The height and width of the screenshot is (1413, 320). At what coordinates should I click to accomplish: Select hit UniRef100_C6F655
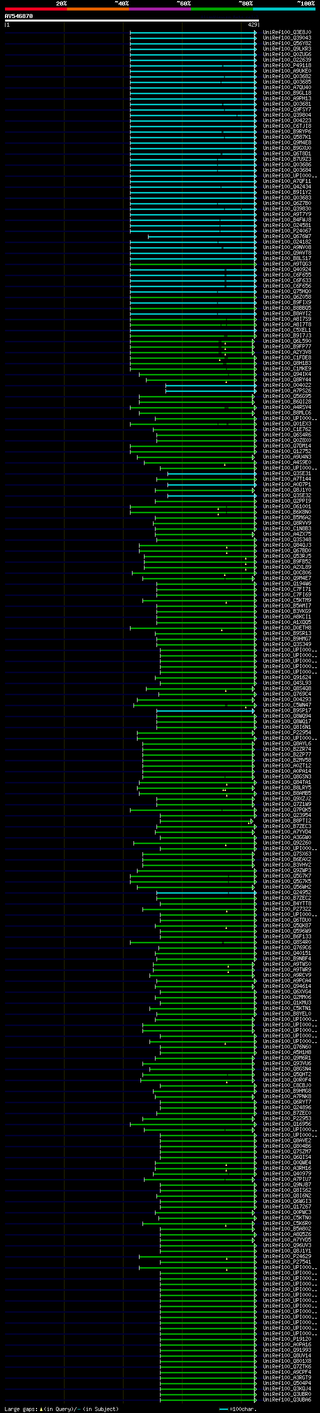click(x=286, y=275)
